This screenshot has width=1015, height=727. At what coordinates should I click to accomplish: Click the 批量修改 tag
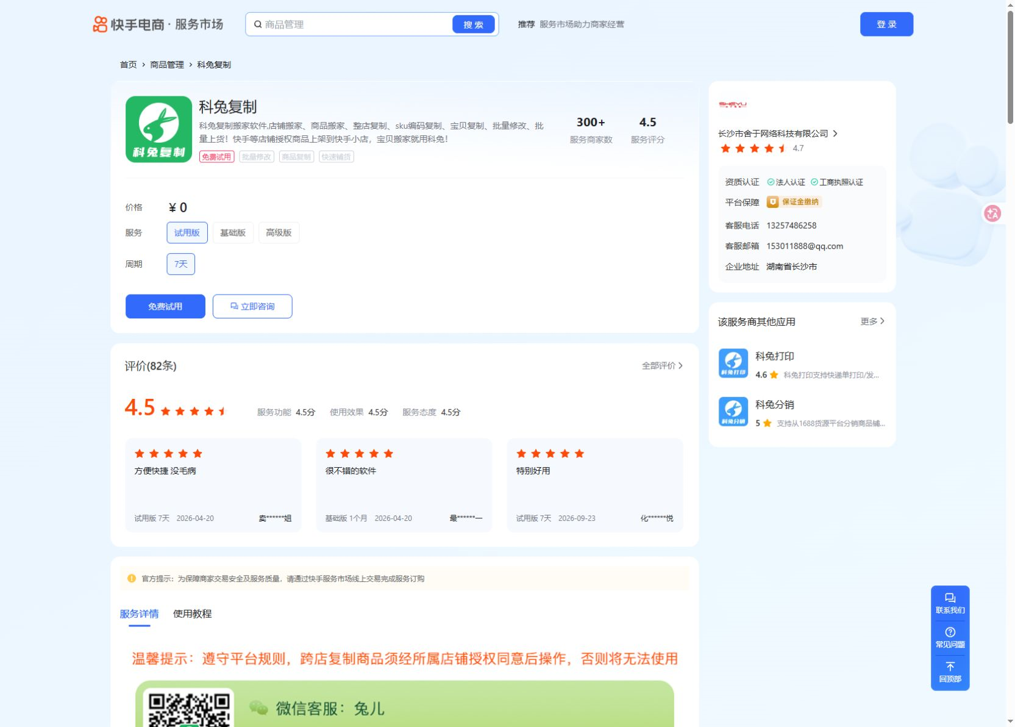[256, 157]
